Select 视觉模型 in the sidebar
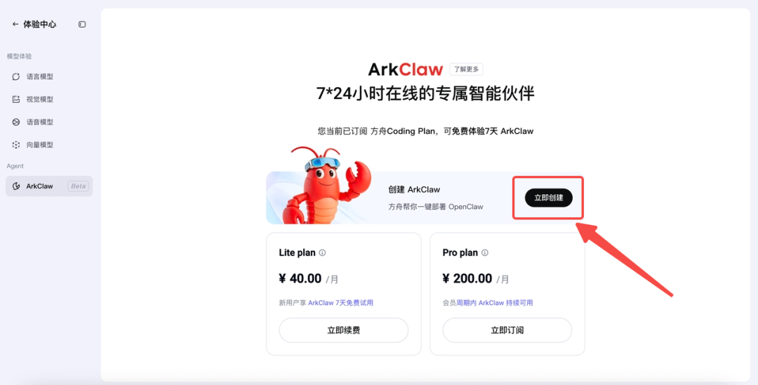758x385 pixels. point(49,100)
